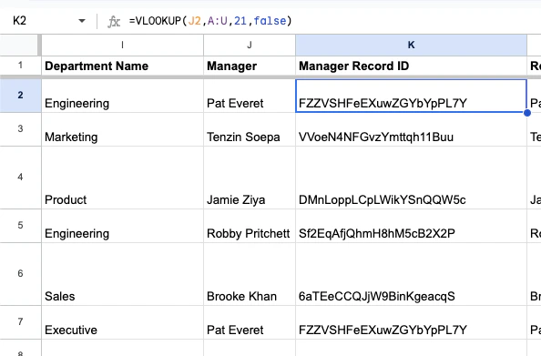Select the Robby Pritchett cell
Screen dimensions: 541x356
tap(250, 226)
